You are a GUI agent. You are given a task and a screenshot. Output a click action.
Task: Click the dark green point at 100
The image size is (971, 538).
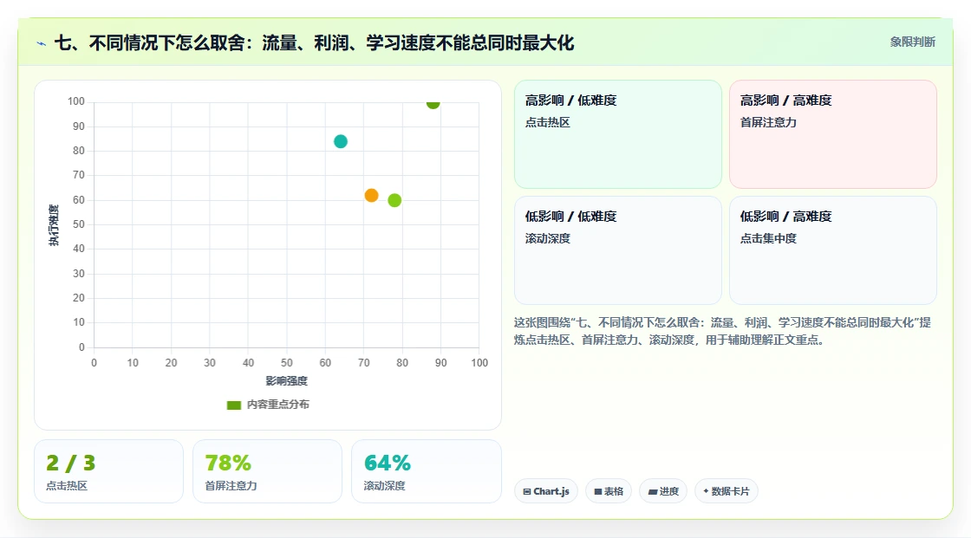[433, 103]
